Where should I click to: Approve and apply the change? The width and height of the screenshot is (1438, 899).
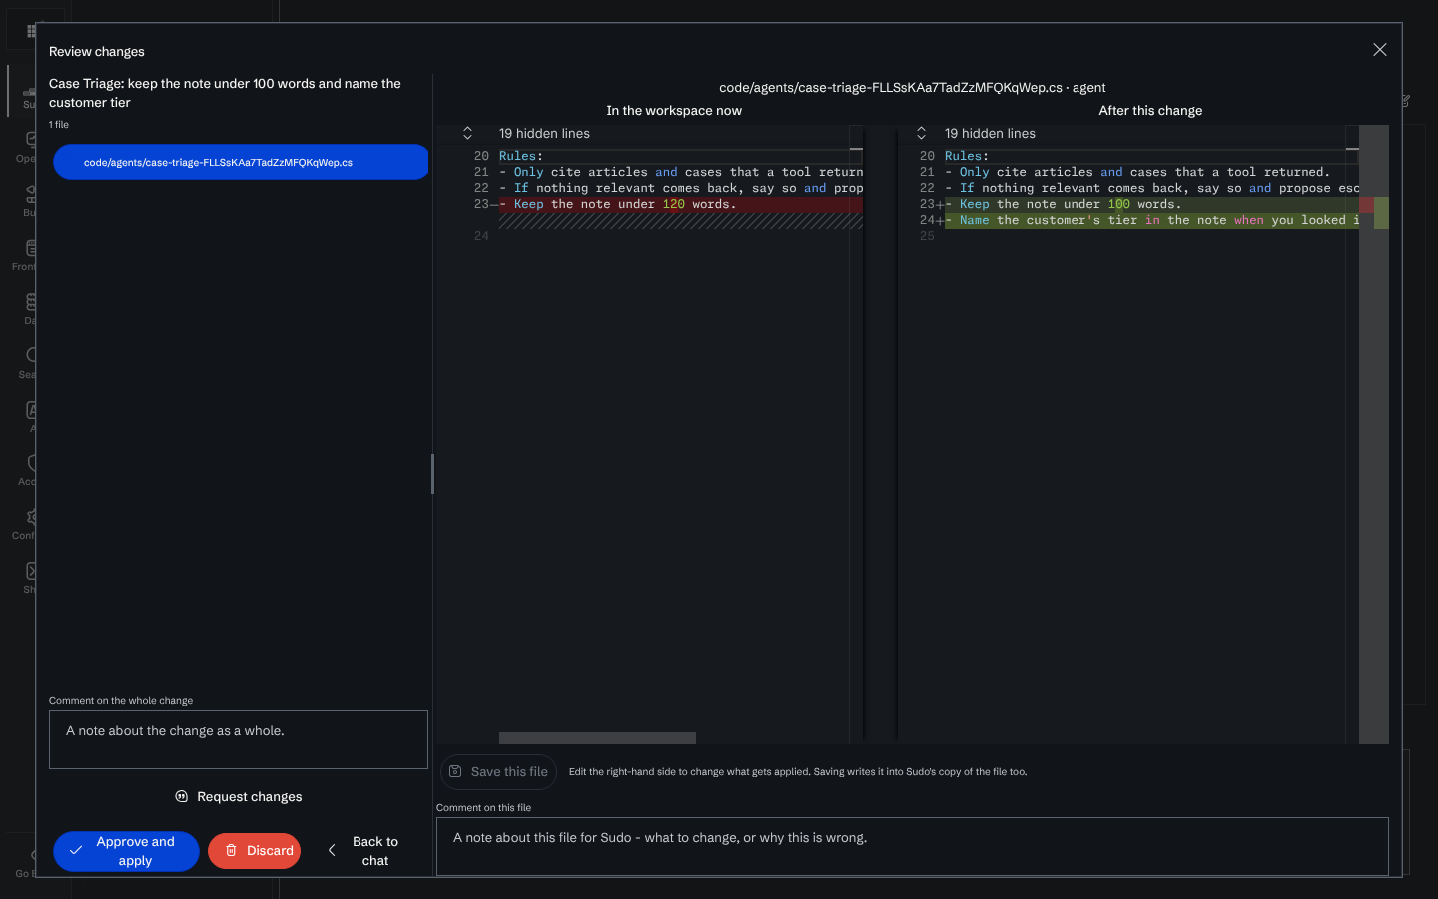126,851
